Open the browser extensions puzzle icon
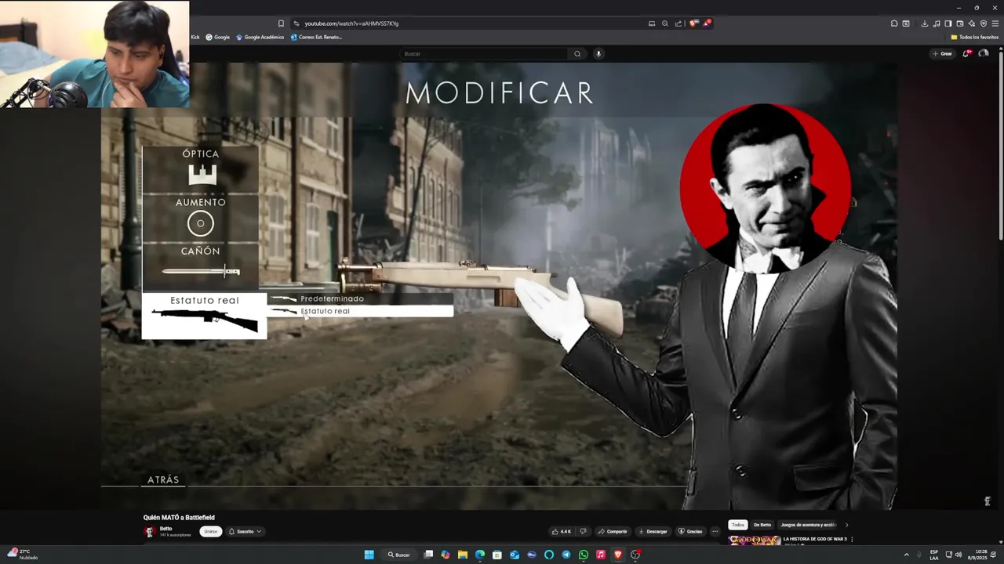Image resolution: width=1004 pixels, height=564 pixels. click(x=894, y=23)
